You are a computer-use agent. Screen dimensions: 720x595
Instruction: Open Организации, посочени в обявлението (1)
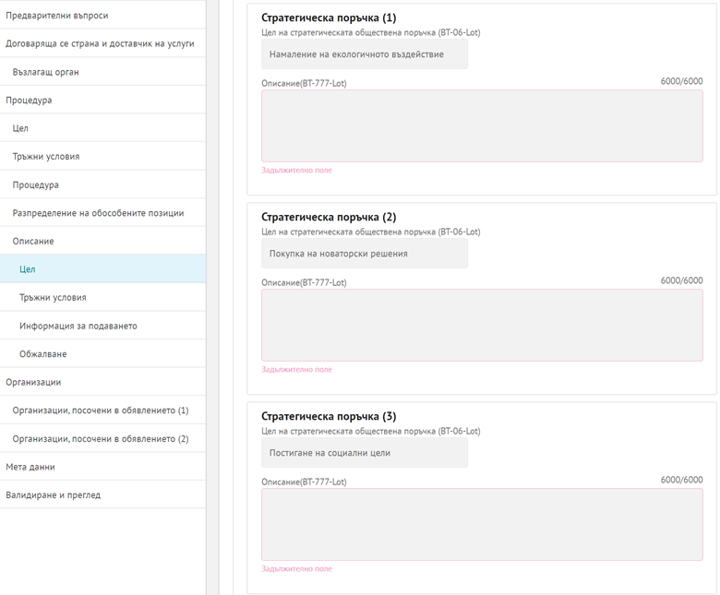coord(102,411)
